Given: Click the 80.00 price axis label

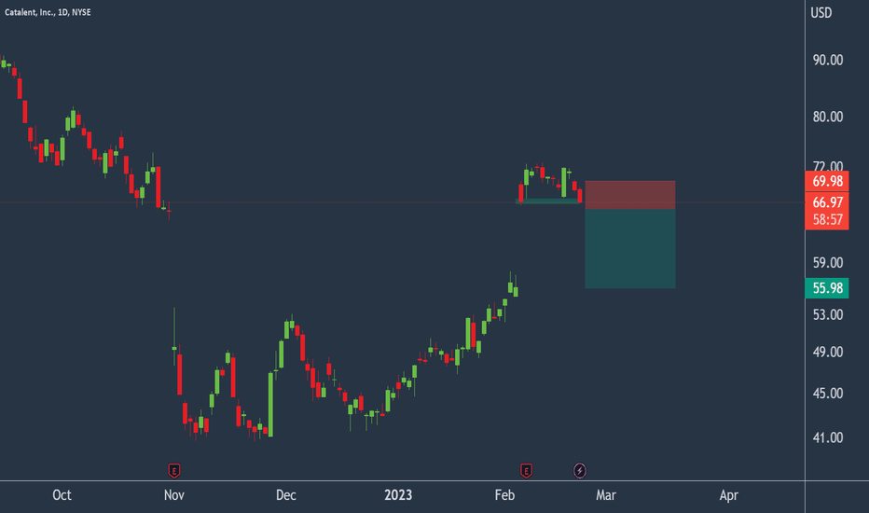Looking at the screenshot, I should (x=827, y=117).
